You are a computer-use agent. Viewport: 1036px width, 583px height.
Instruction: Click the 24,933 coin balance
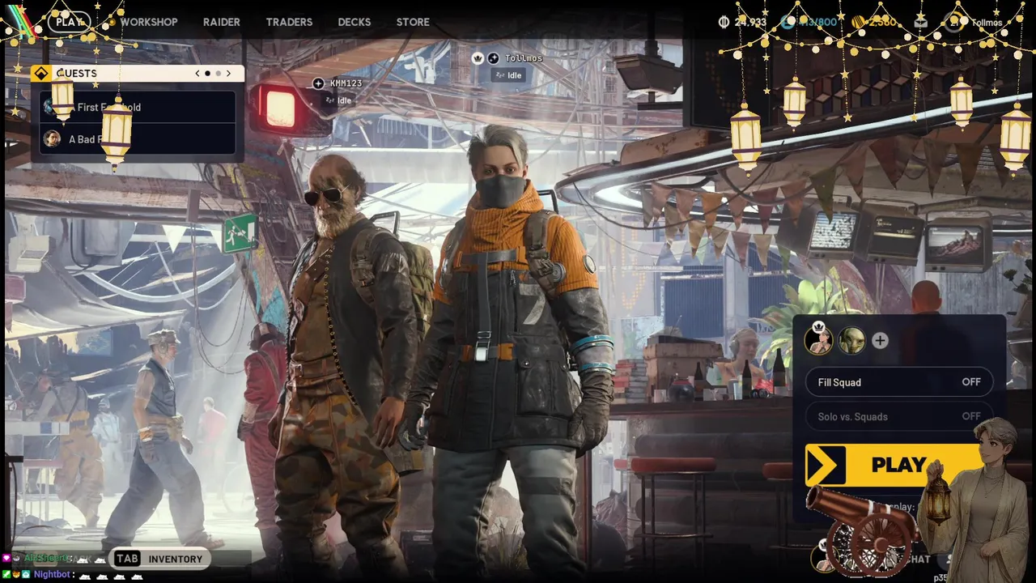(x=749, y=22)
